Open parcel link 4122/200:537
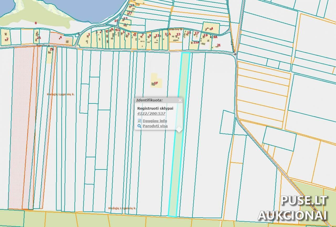The width and height of the screenshot is (336, 227). [x=151, y=113]
